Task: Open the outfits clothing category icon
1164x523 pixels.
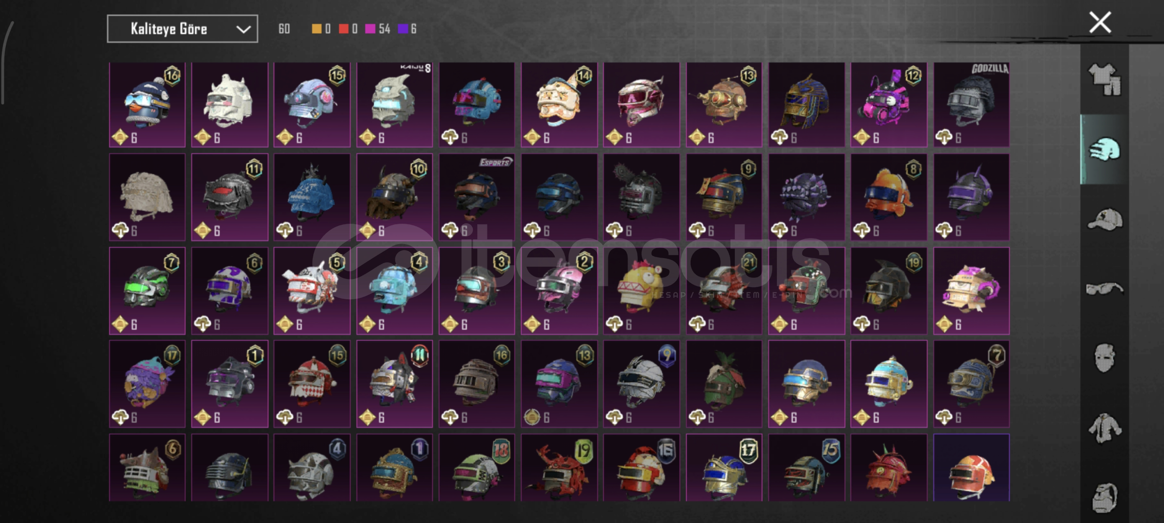Action: (x=1105, y=79)
